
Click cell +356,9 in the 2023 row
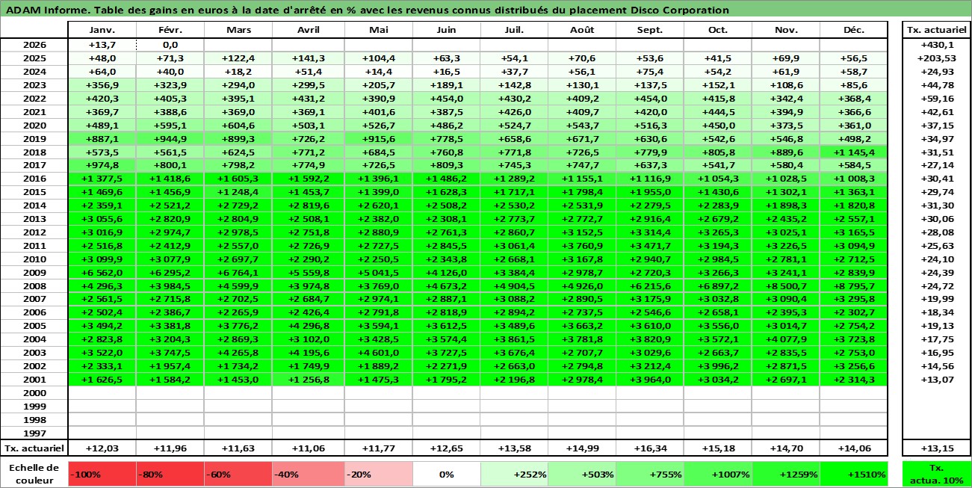pos(102,85)
